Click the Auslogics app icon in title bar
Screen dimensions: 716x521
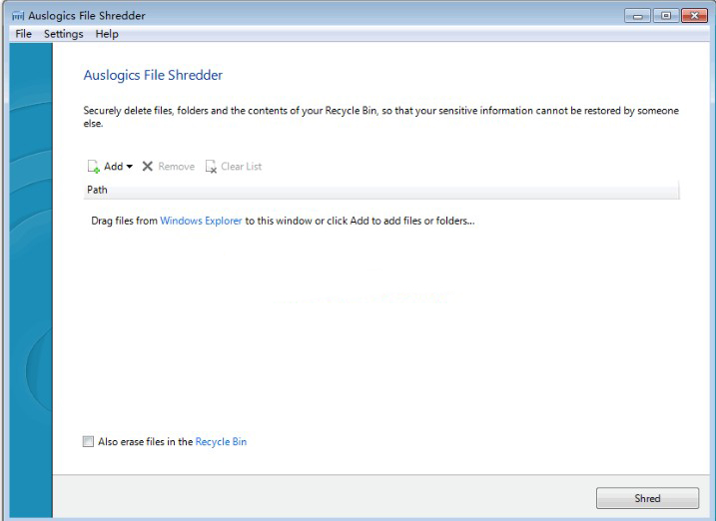click(20, 16)
